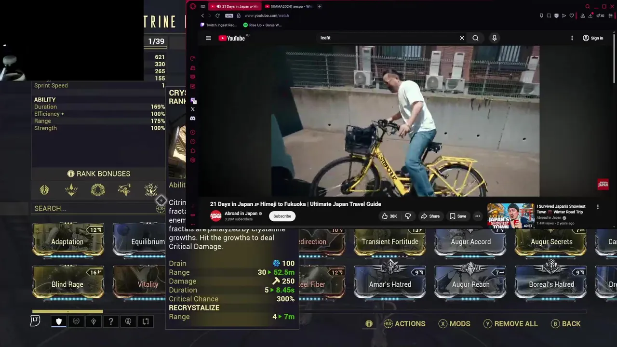Screen dimensions: 617x347
Task: Choose Boreal's Hatred mod
Action: (x=551, y=282)
